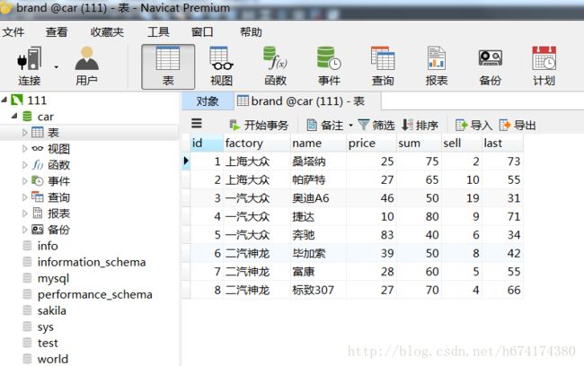Expand the 表 tables tree node
Image resolution: width=584 pixels, height=366 pixels.
[24, 133]
